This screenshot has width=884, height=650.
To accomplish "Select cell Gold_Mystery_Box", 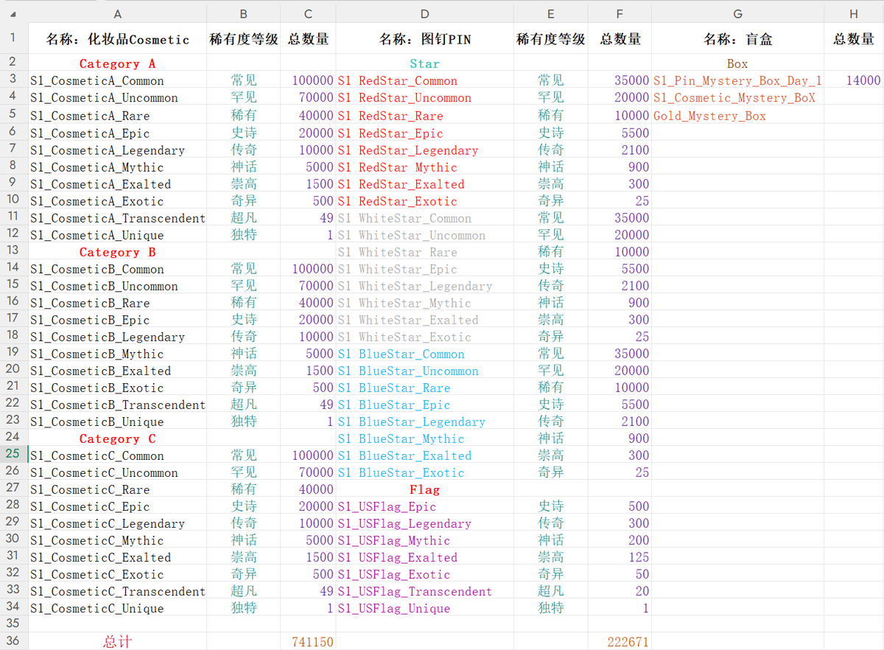I will [737, 116].
